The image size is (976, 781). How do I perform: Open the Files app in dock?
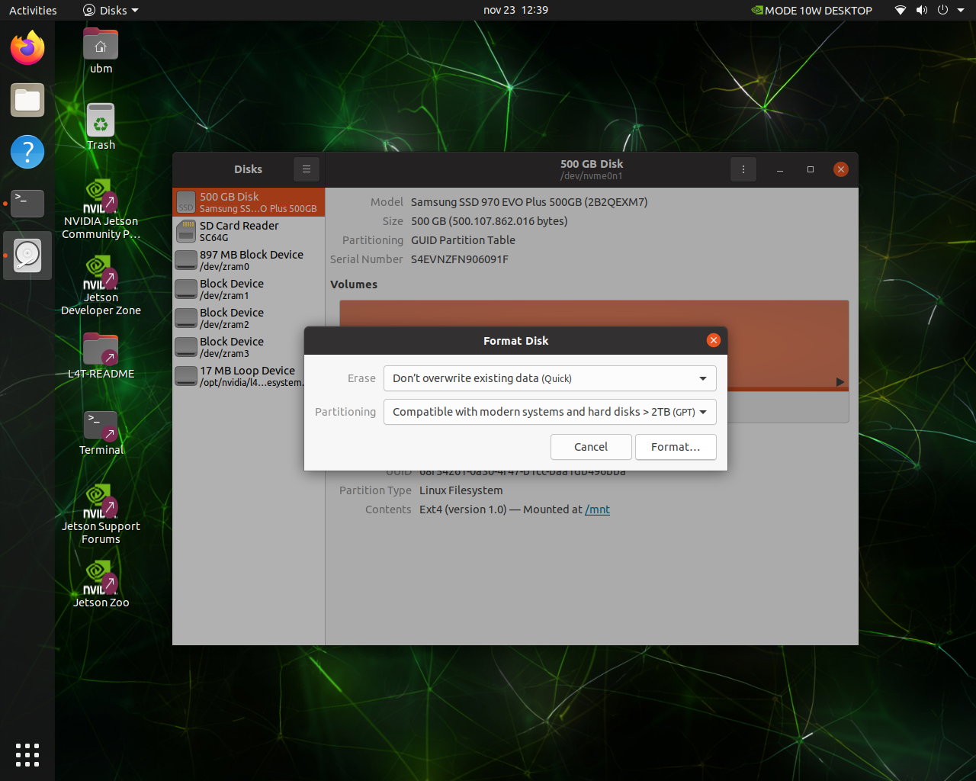[x=27, y=100]
